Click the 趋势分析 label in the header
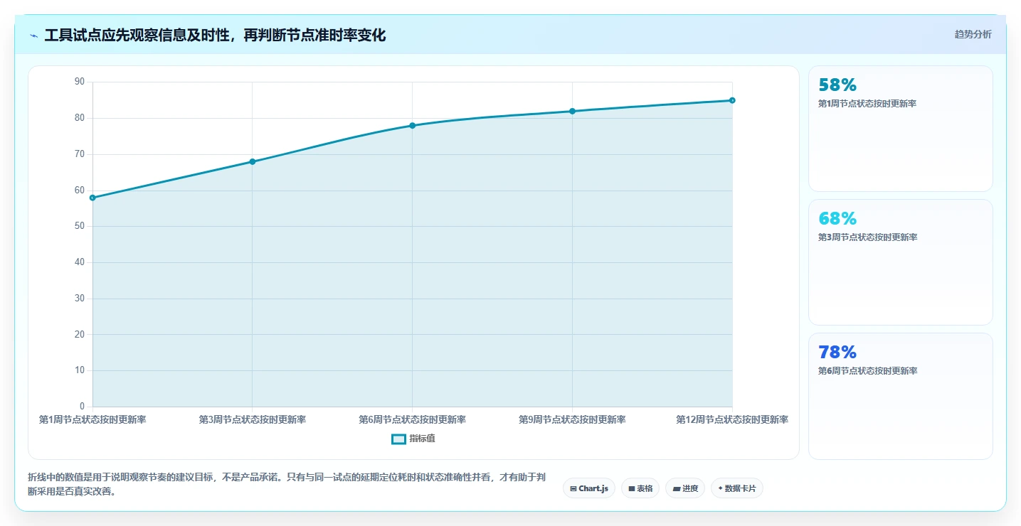1021x526 pixels. (x=973, y=35)
